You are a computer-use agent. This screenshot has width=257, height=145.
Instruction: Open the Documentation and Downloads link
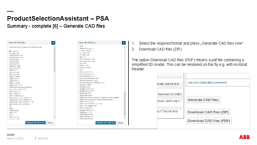pyautogui.click(x=207, y=83)
